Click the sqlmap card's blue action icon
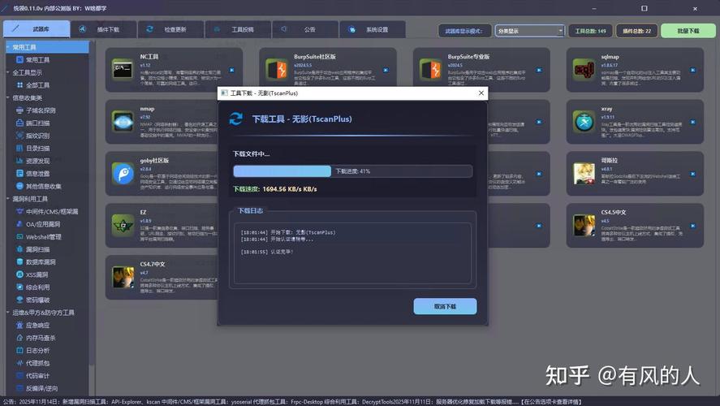 (x=693, y=71)
